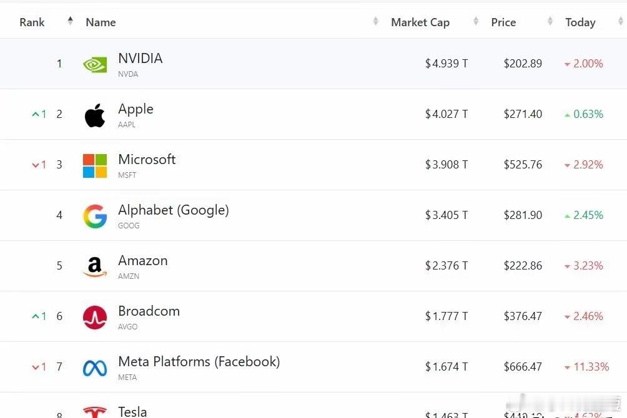This screenshot has width=627, height=418.
Task: Click the NVIDIA company name link
Action: (140, 59)
